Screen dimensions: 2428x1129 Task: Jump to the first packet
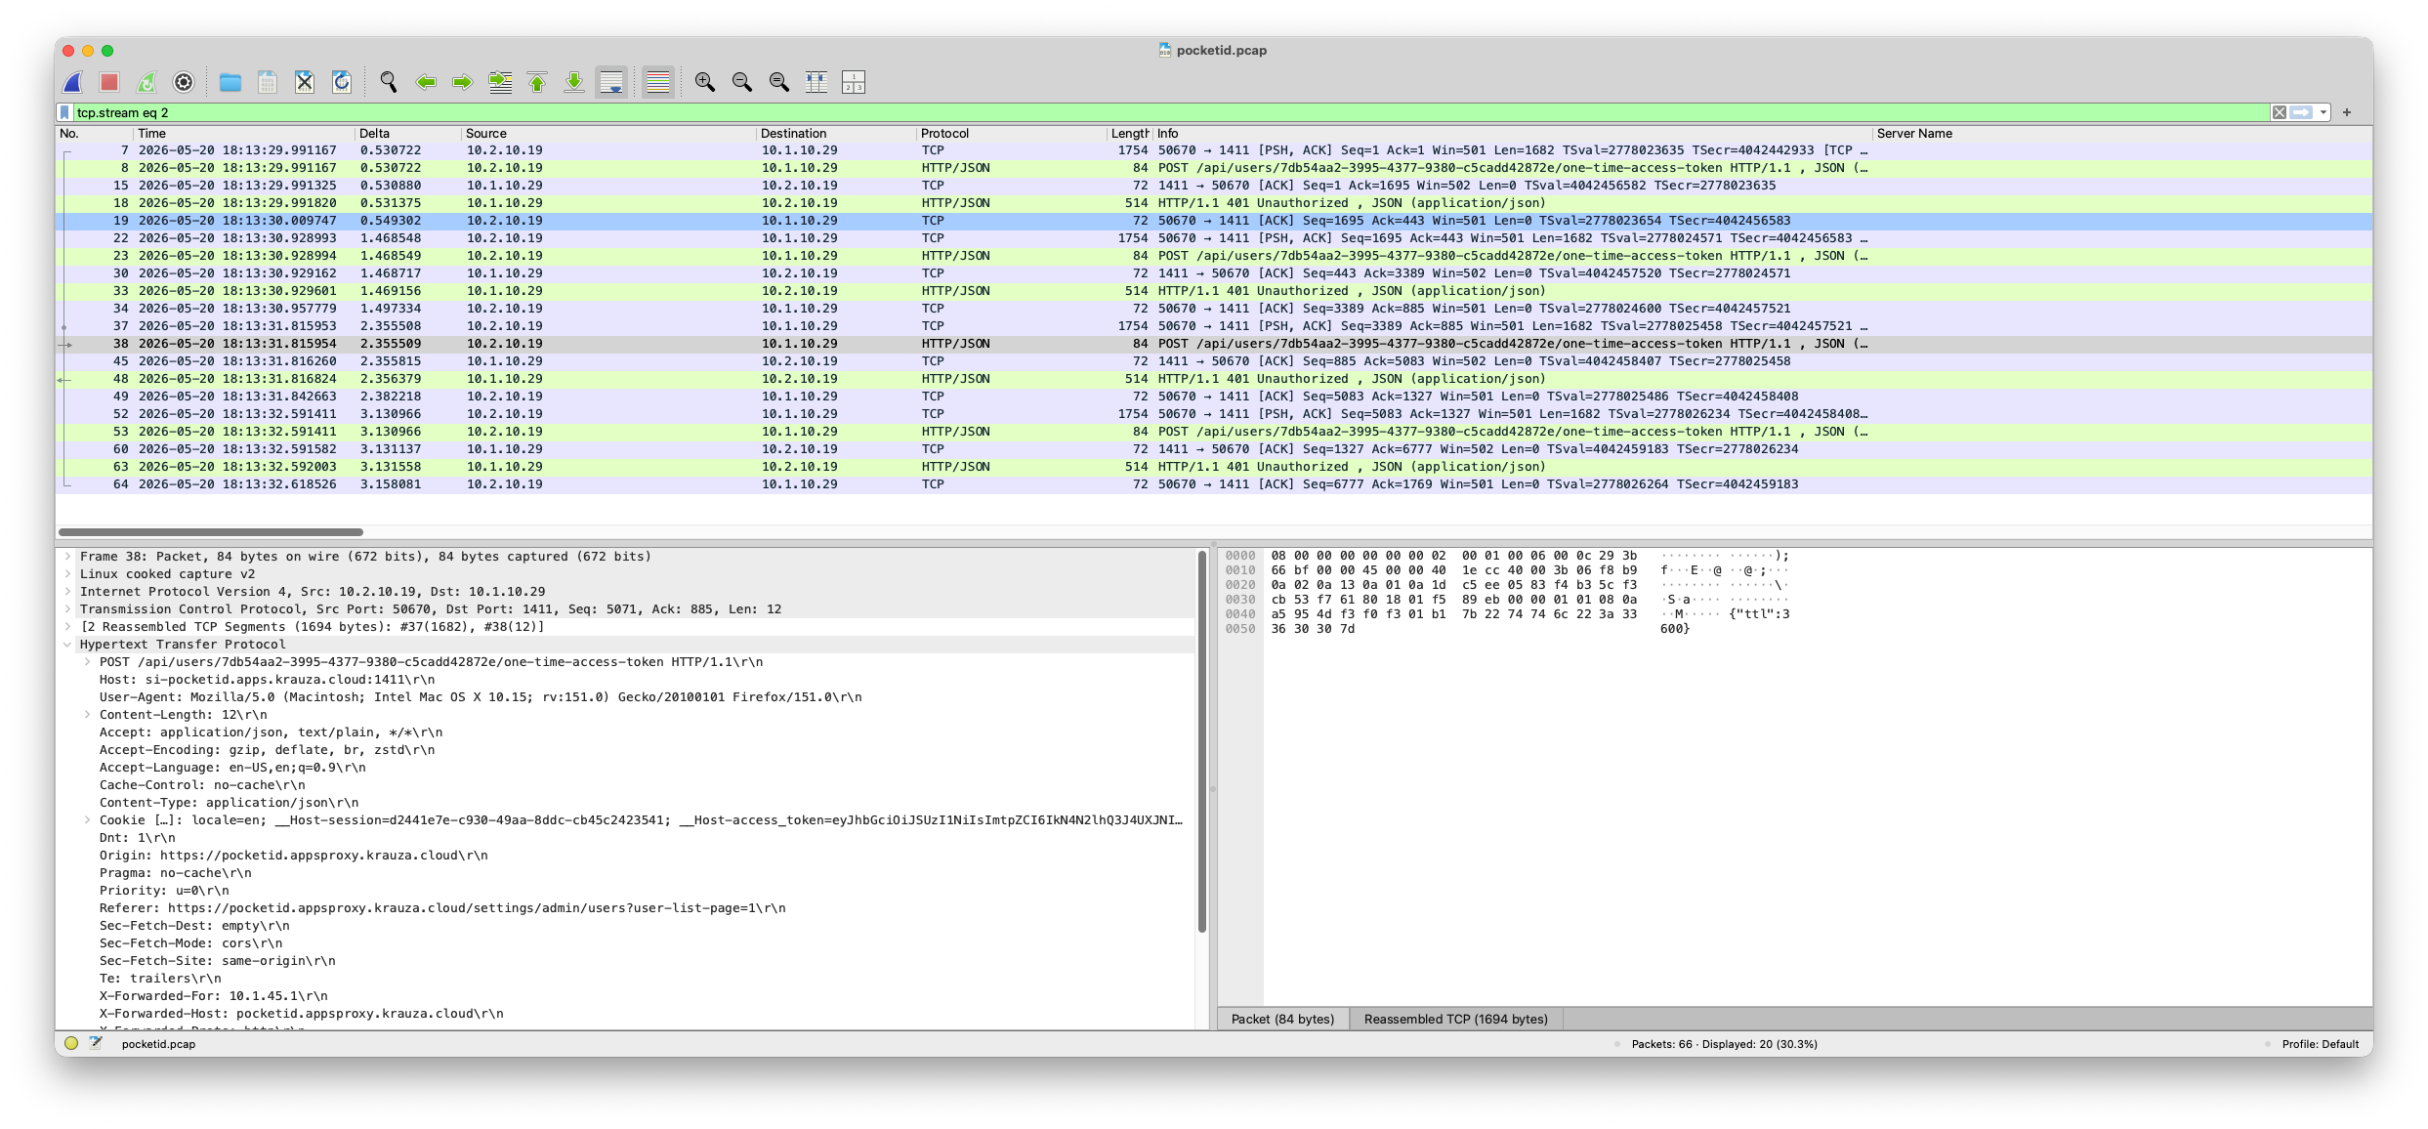[537, 82]
